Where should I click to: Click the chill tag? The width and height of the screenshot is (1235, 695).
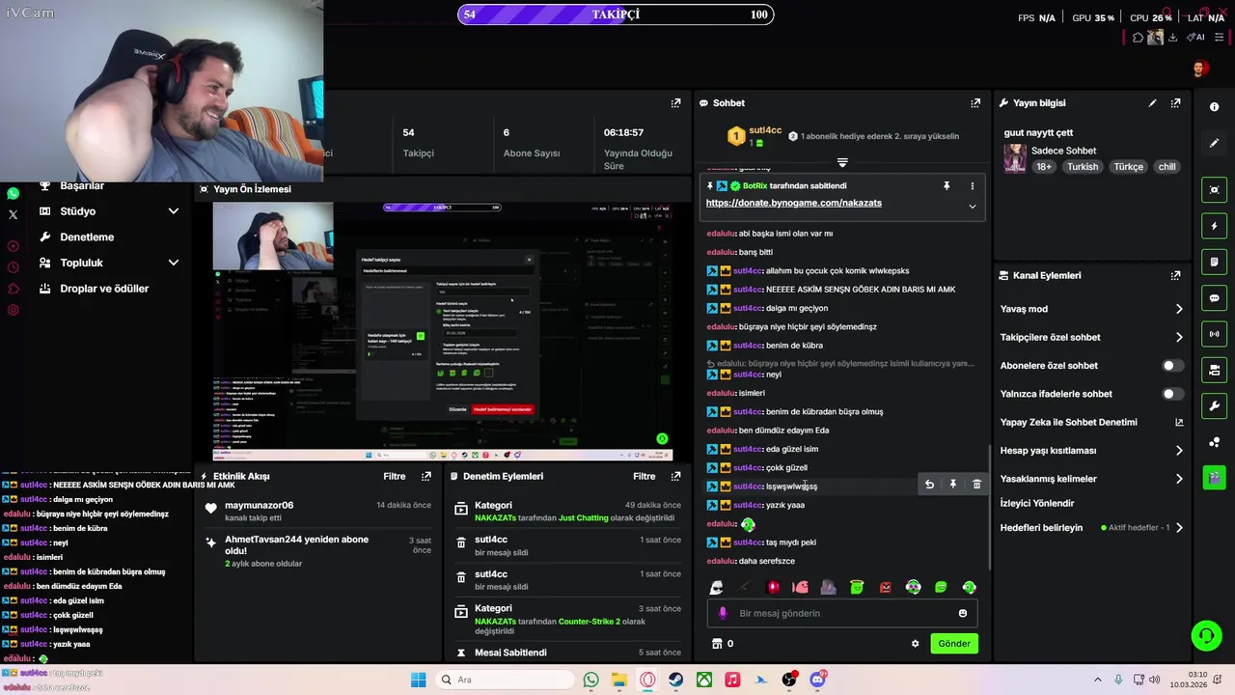1166,166
